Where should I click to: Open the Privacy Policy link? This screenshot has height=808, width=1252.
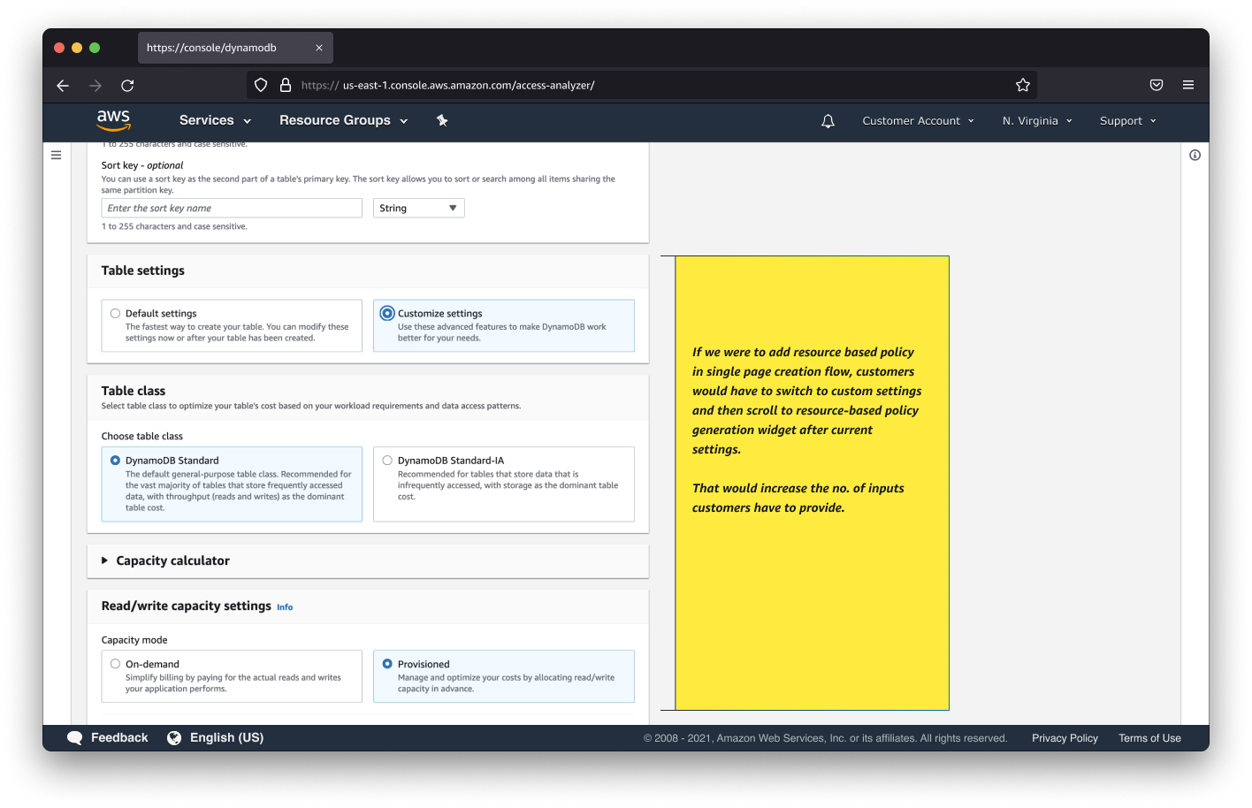point(1065,737)
